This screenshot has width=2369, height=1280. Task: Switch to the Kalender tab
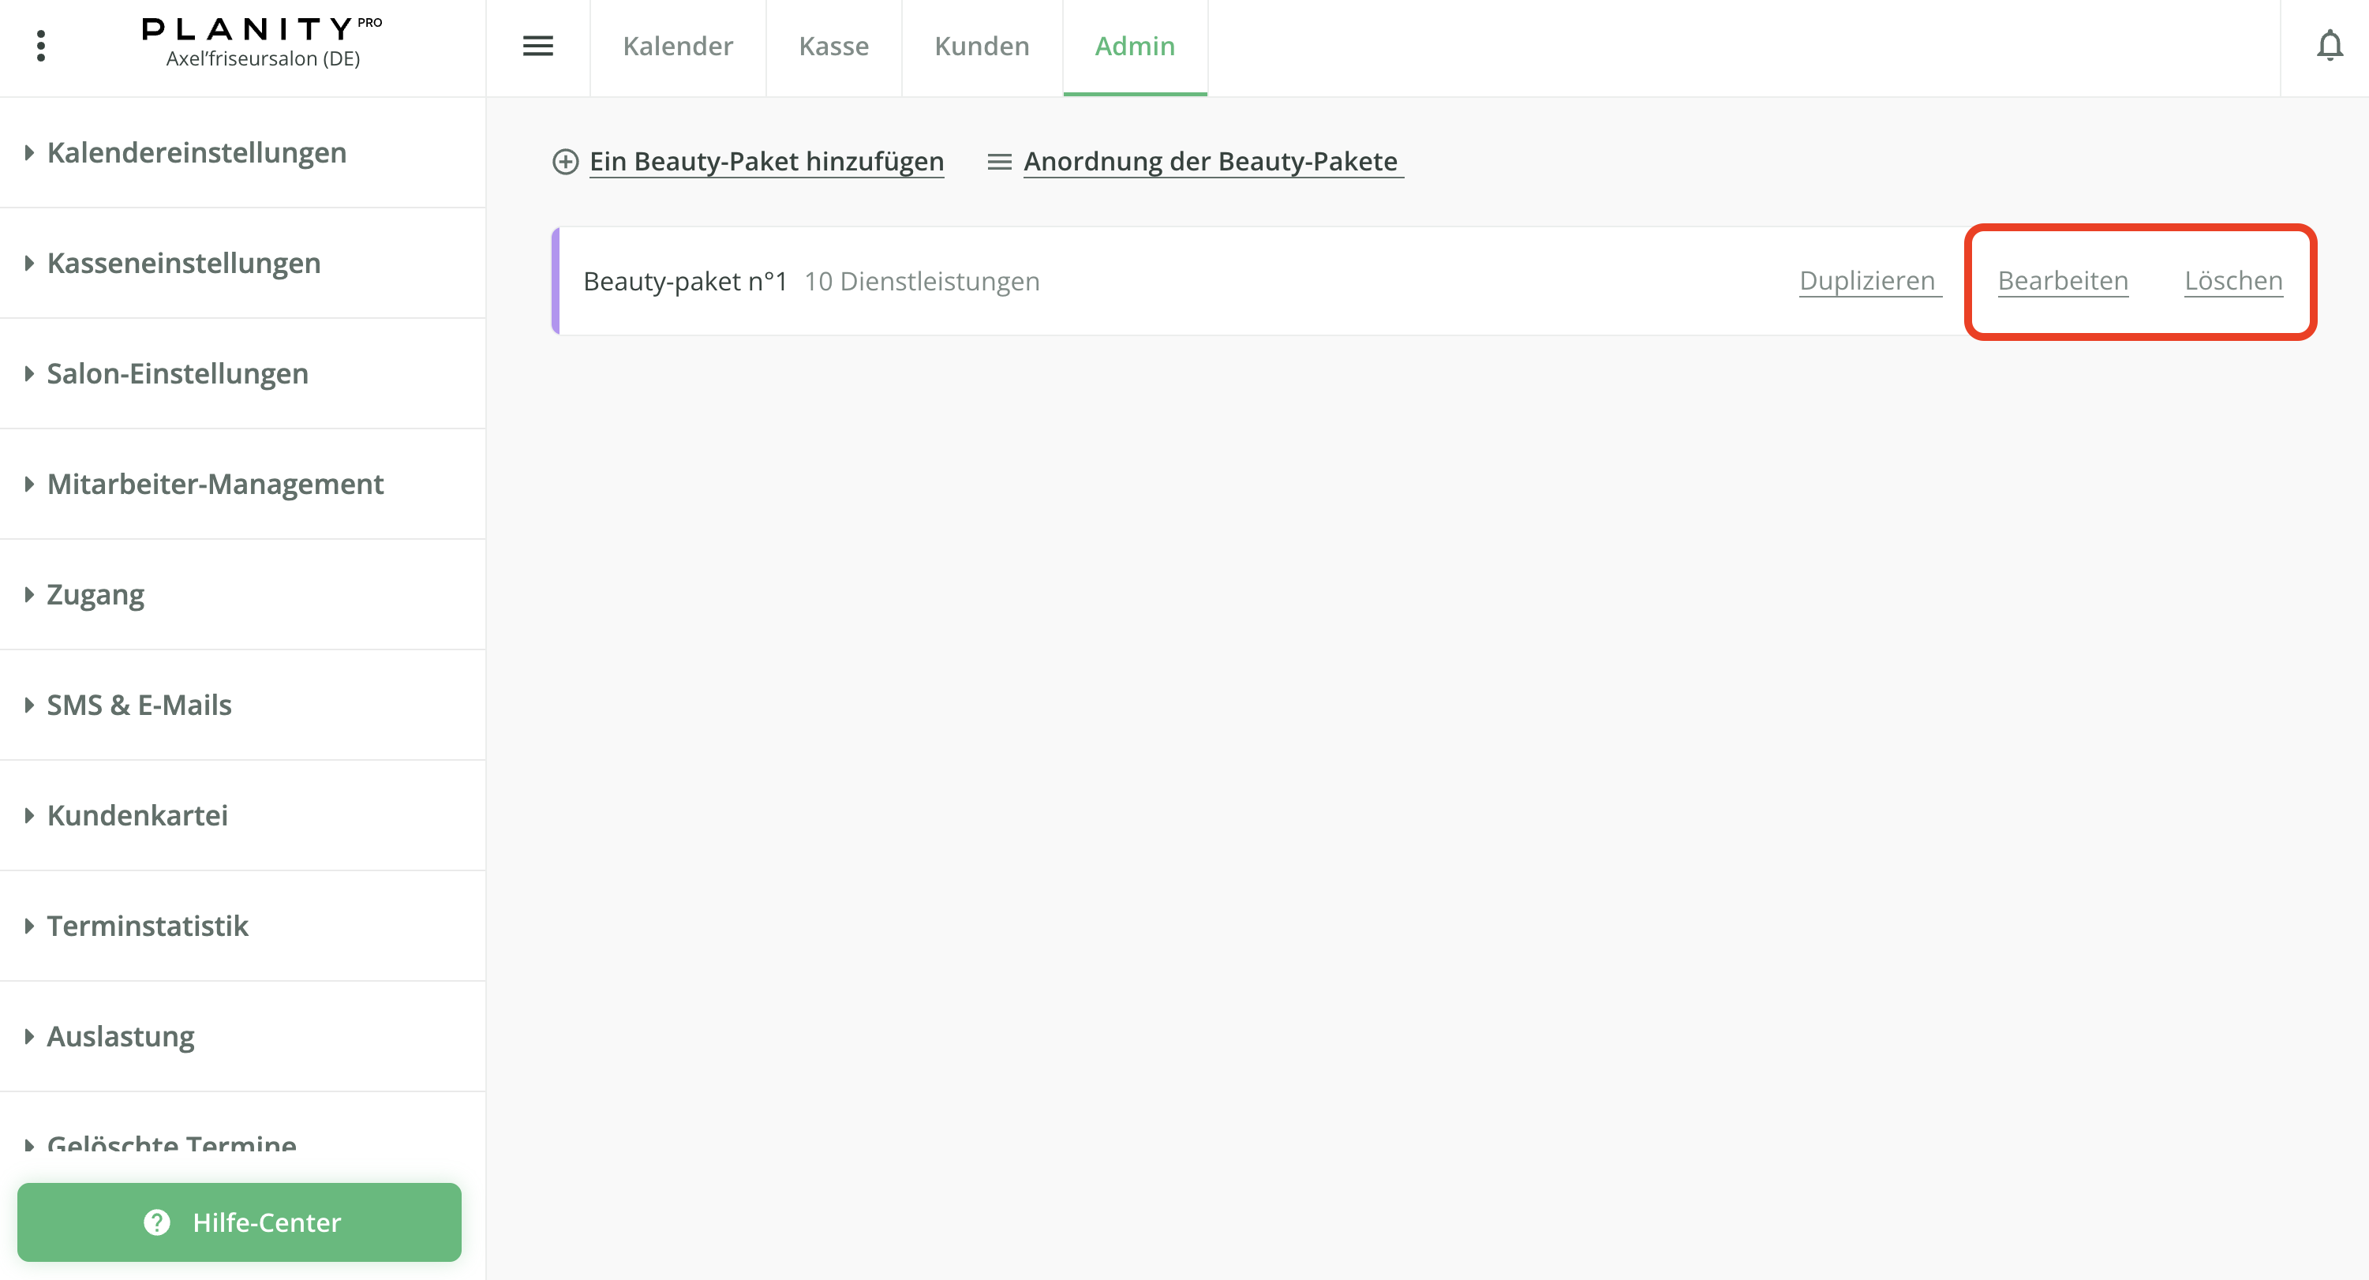678,46
